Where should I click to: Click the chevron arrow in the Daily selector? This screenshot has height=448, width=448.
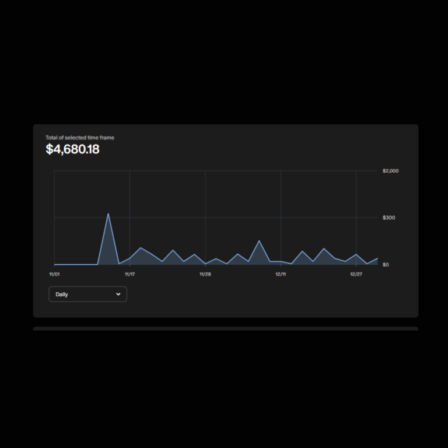pyautogui.click(x=118, y=294)
